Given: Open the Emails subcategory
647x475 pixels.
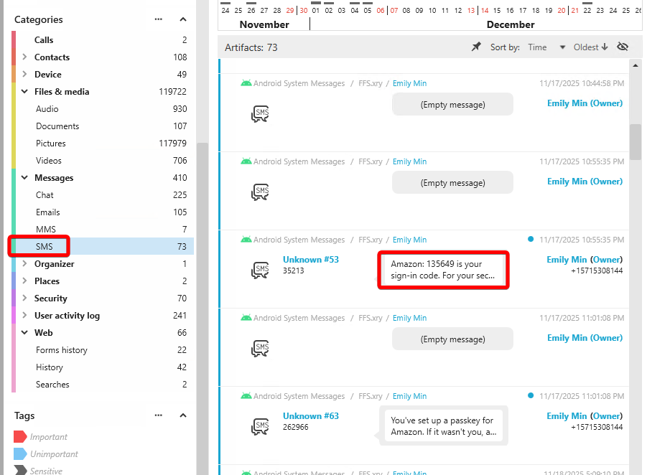Looking at the screenshot, I should pos(103,212).
